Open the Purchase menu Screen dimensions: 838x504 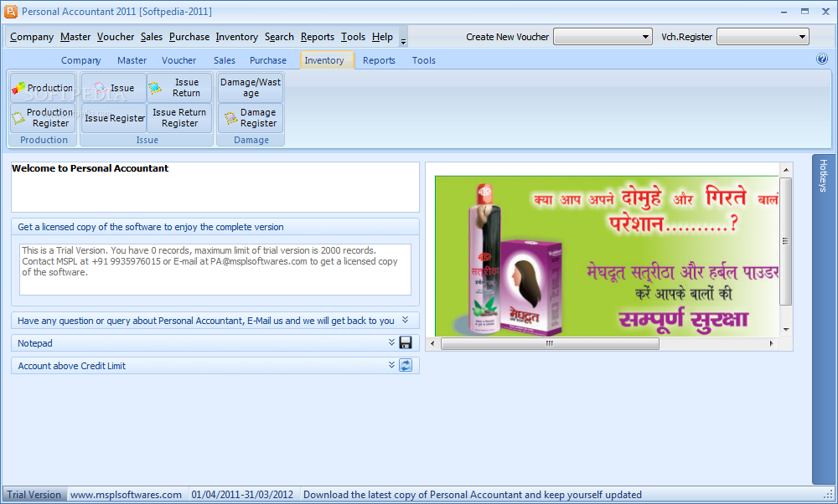[189, 37]
